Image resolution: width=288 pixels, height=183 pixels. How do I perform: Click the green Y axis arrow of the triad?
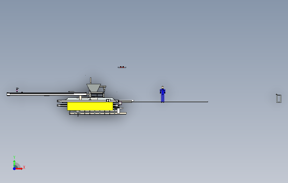(x=14, y=163)
